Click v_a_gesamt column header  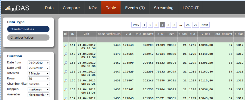tap(145, 34)
